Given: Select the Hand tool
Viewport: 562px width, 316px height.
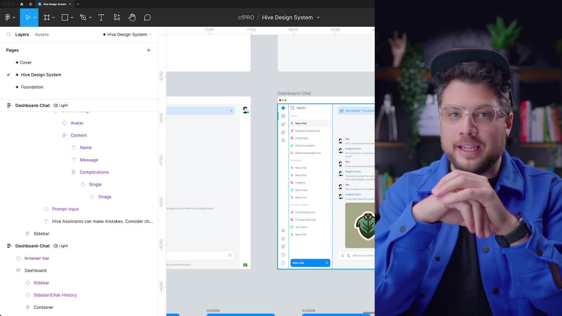Looking at the screenshot, I should [132, 18].
